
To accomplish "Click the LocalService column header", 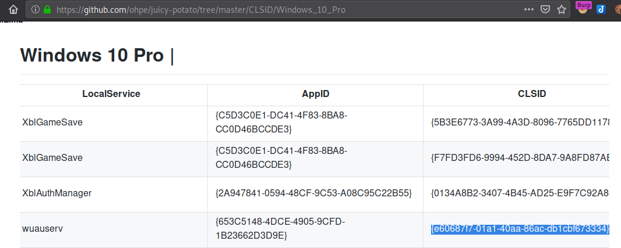I will click(111, 94).
